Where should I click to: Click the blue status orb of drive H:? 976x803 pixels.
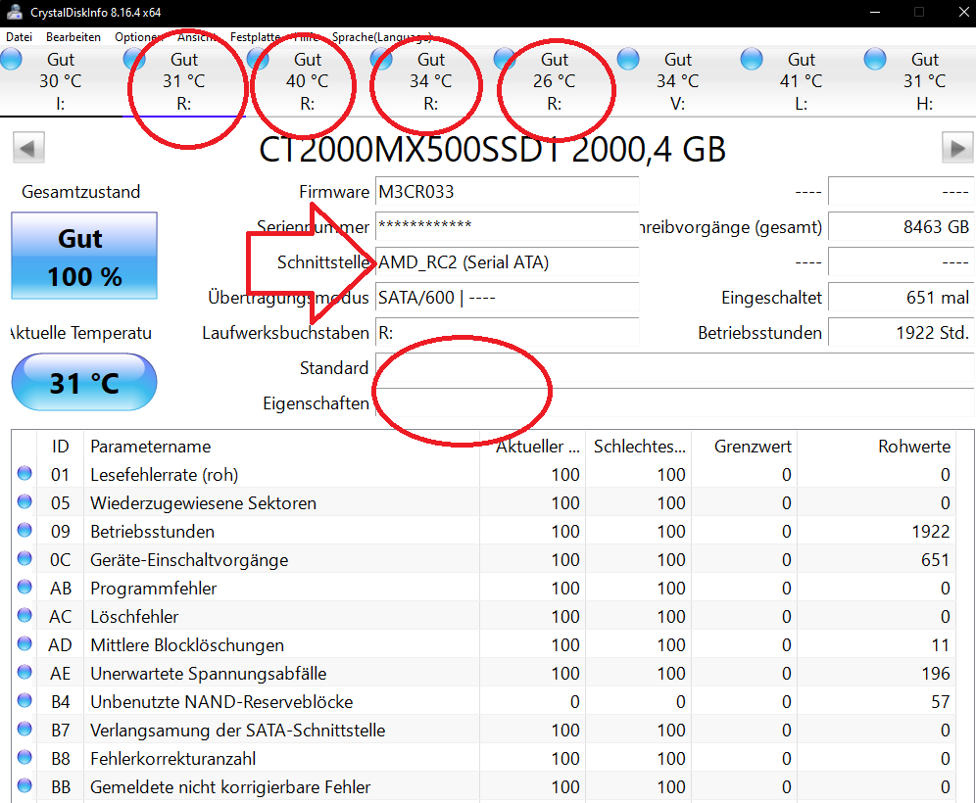coord(874,59)
